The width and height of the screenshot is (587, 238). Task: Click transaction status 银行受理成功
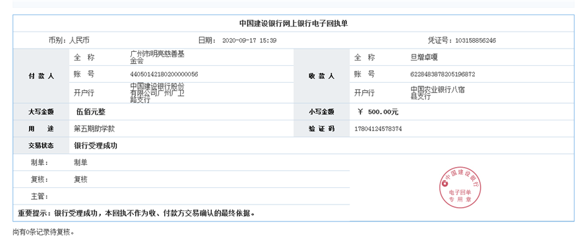click(96, 145)
